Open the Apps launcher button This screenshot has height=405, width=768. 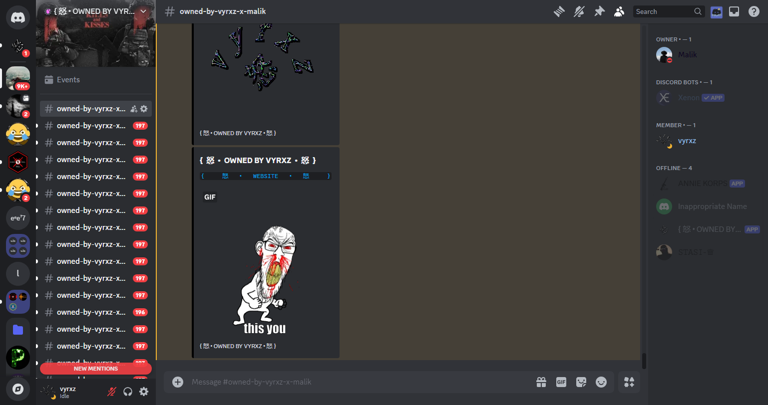[x=629, y=382]
